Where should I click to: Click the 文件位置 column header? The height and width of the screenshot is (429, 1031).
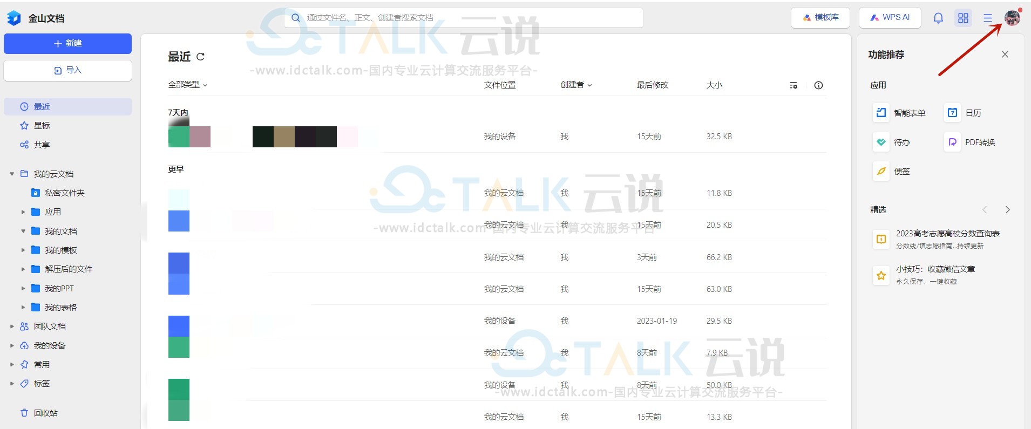[500, 85]
